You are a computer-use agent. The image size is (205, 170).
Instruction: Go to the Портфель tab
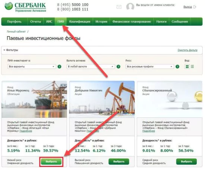[14, 22]
